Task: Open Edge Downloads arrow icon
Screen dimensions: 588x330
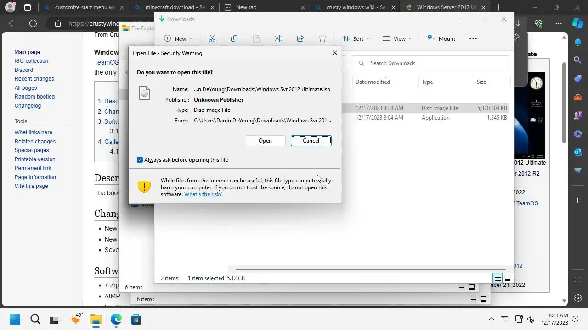Action: click(x=518, y=23)
